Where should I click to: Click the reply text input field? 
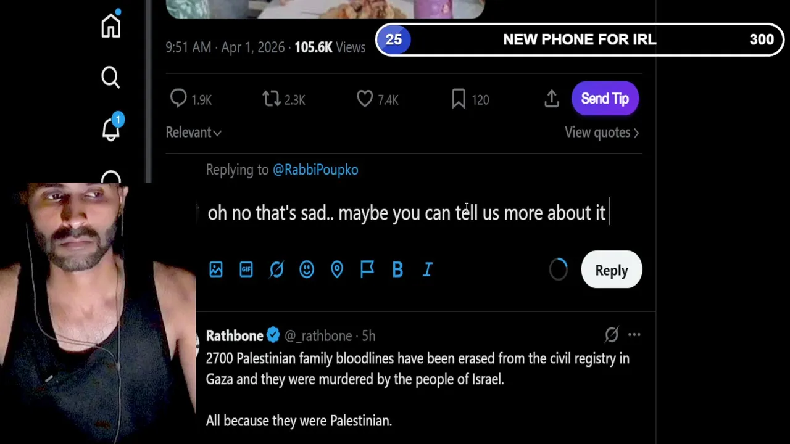click(407, 213)
